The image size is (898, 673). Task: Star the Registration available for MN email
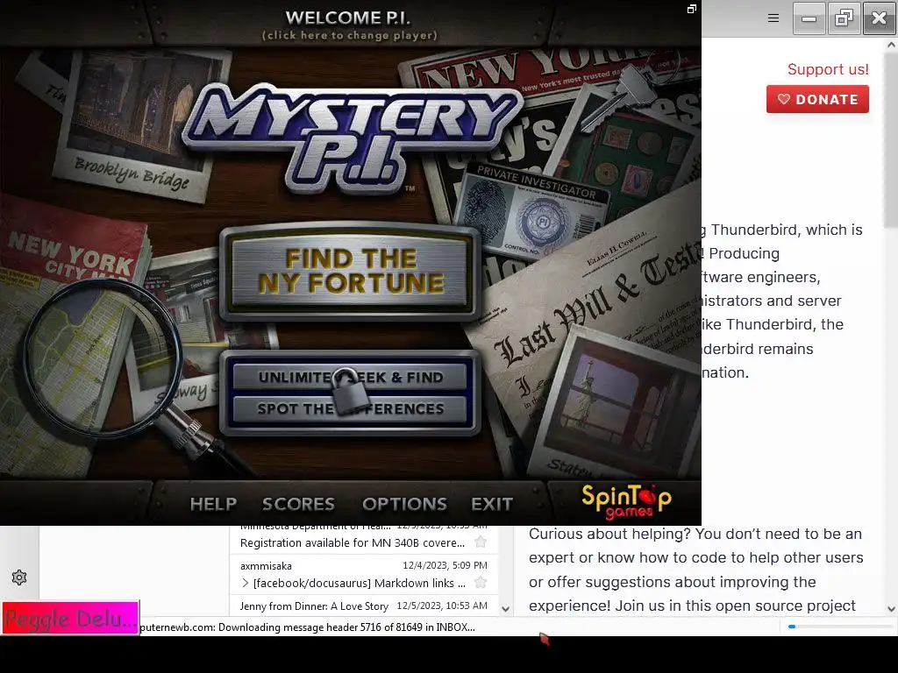point(481,542)
